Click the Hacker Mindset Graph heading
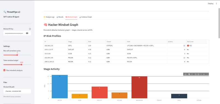The image size is (220, 104). coord(61,25)
